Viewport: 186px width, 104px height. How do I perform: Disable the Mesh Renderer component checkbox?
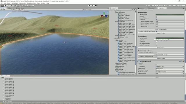tap(141, 62)
